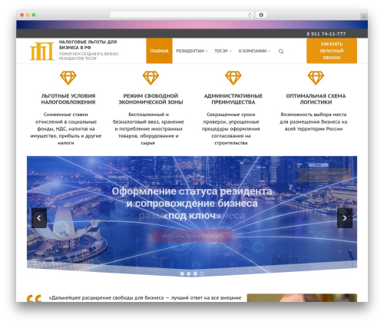Click heading Оптимальная схема логистики
384x325 pixels.
click(x=316, y=99)
